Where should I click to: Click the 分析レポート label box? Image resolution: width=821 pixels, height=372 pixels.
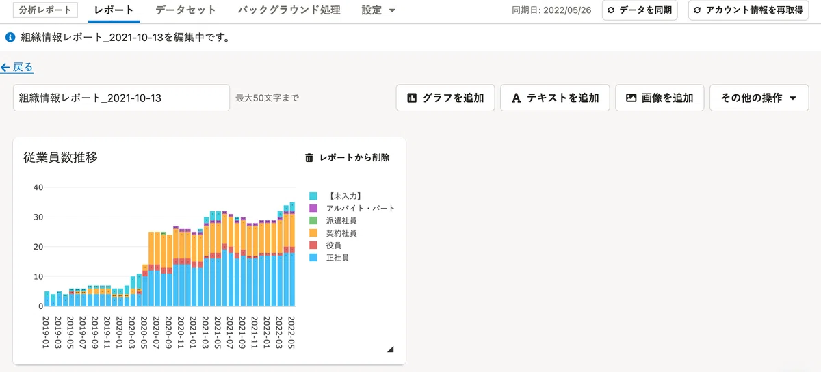(46, 10)
